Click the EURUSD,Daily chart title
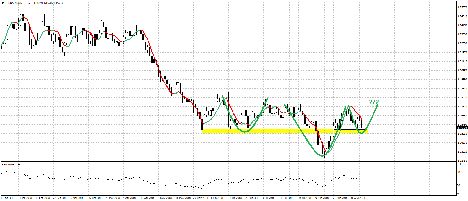Screen dimensions: 468x201 click(x=14, y=3)
